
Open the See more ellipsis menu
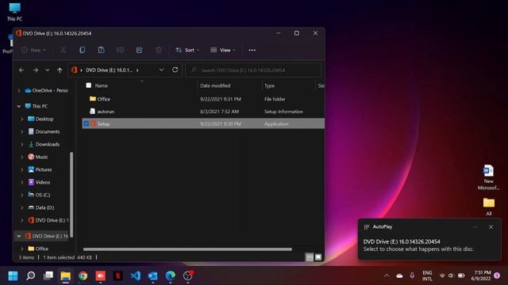point(252,50)
